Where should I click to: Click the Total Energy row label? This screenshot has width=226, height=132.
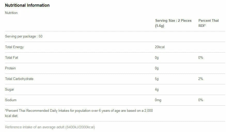14,47
